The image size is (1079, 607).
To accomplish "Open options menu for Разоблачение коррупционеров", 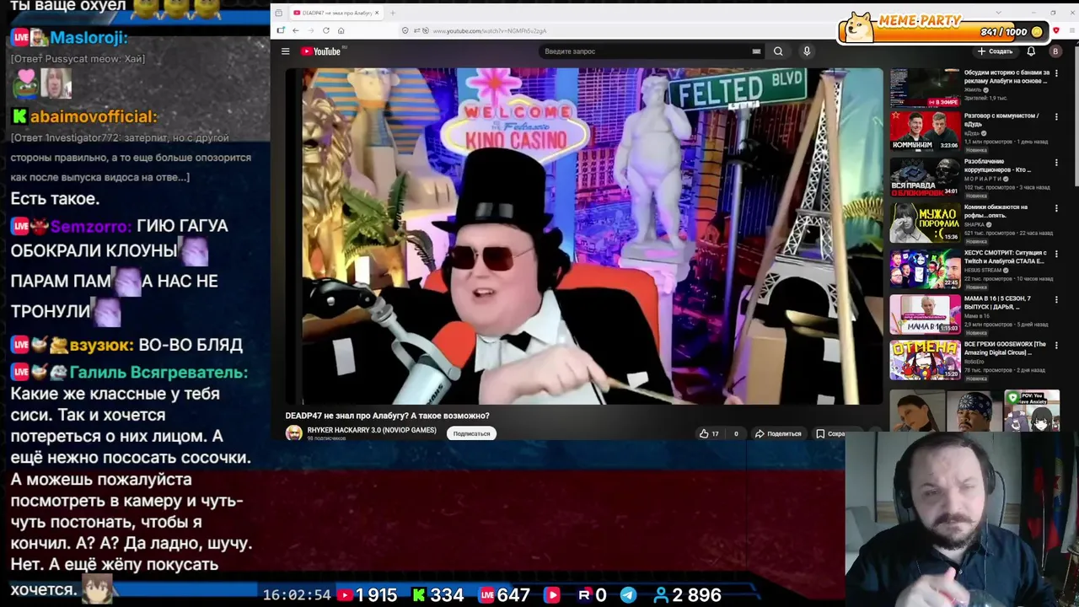I will 1056,163.
